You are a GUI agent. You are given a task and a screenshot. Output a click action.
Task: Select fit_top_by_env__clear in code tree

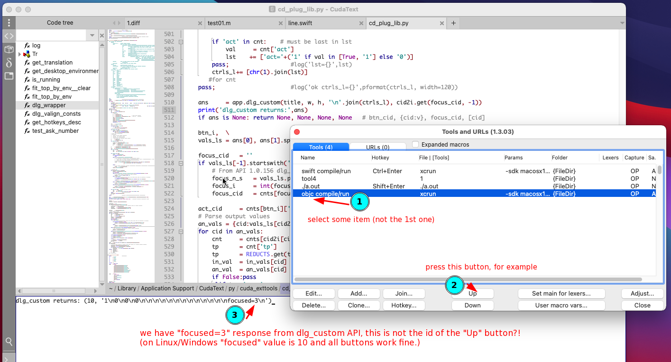pyautogui.click(x=57, y=88)
